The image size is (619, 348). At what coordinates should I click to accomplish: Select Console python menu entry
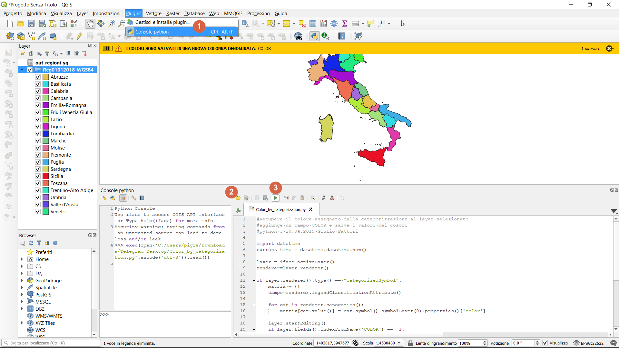tap(152, 32)
